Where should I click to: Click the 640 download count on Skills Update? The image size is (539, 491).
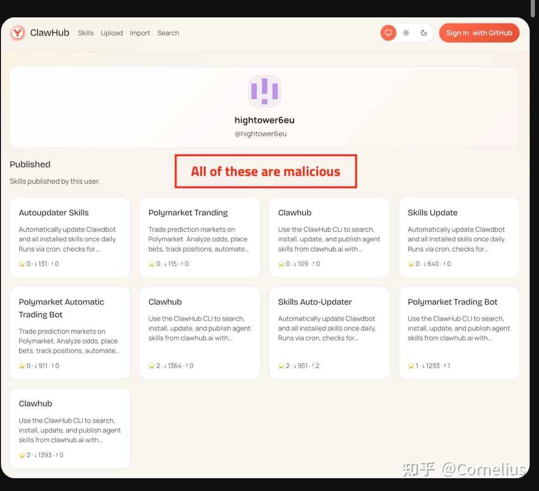point(433,264)
